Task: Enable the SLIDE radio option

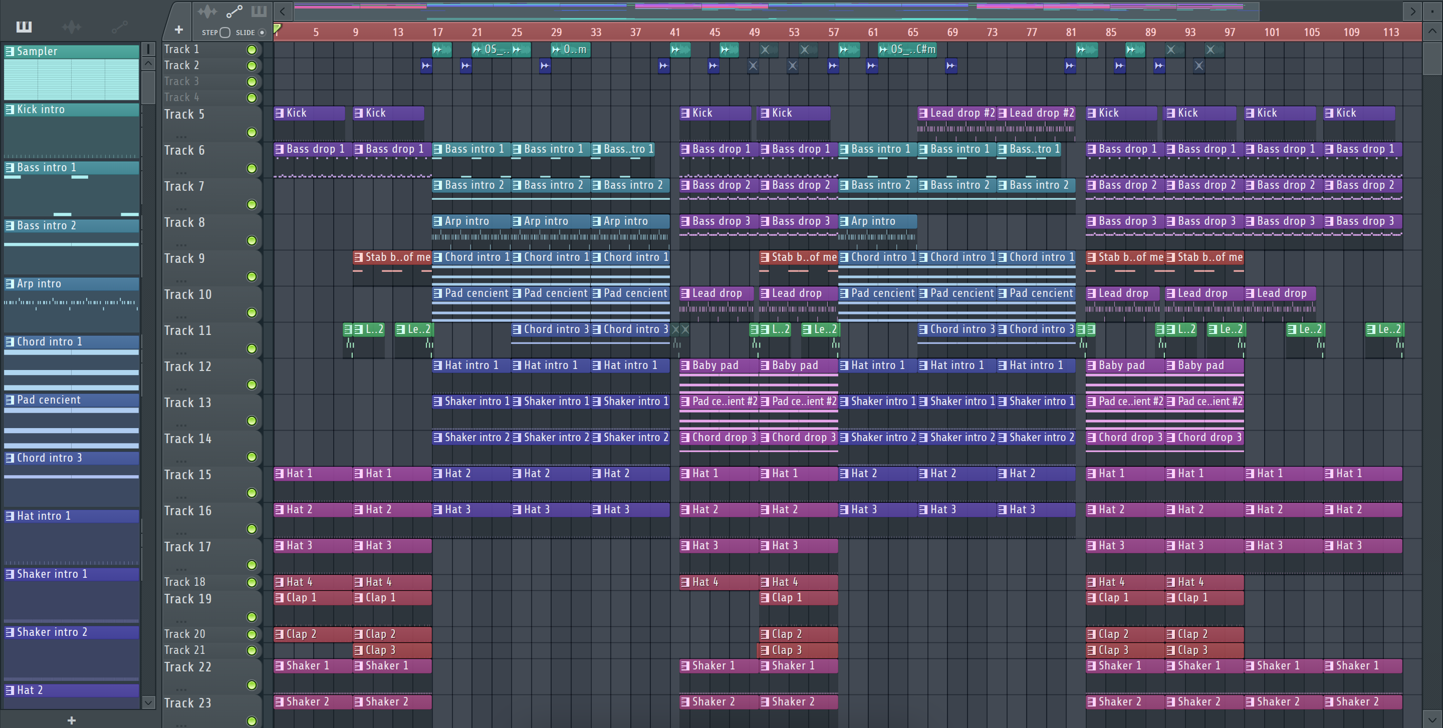Action: click(x=262, y=33)
